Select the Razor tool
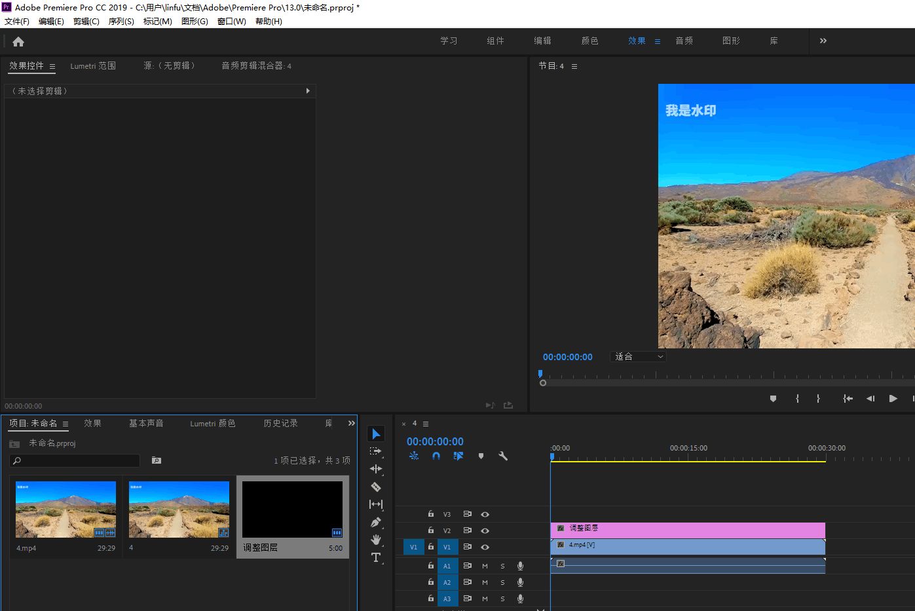The height and width of the screenshot is (611, 915). pyautogui.click(x=376, y=487)
